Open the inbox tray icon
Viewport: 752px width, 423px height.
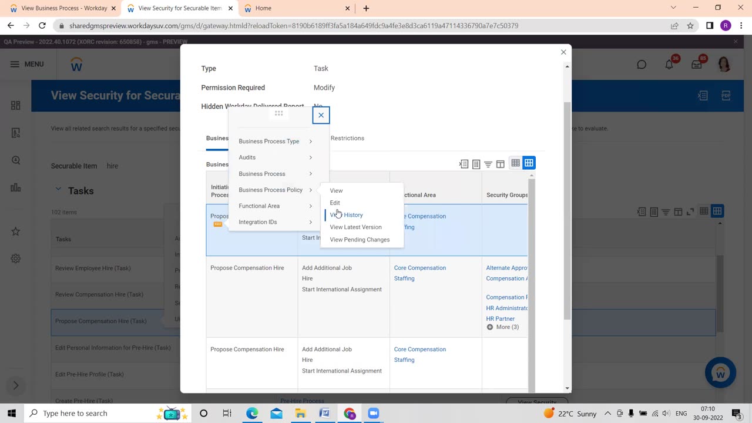[697, 64]
